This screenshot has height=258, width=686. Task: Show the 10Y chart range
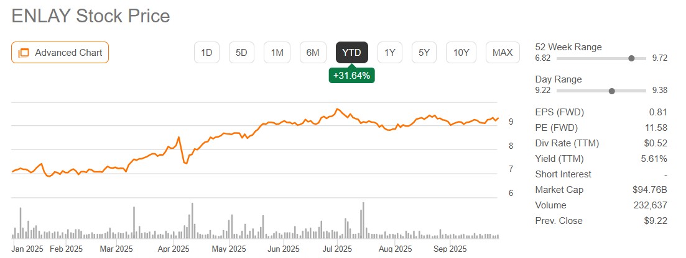click(461, 53)
